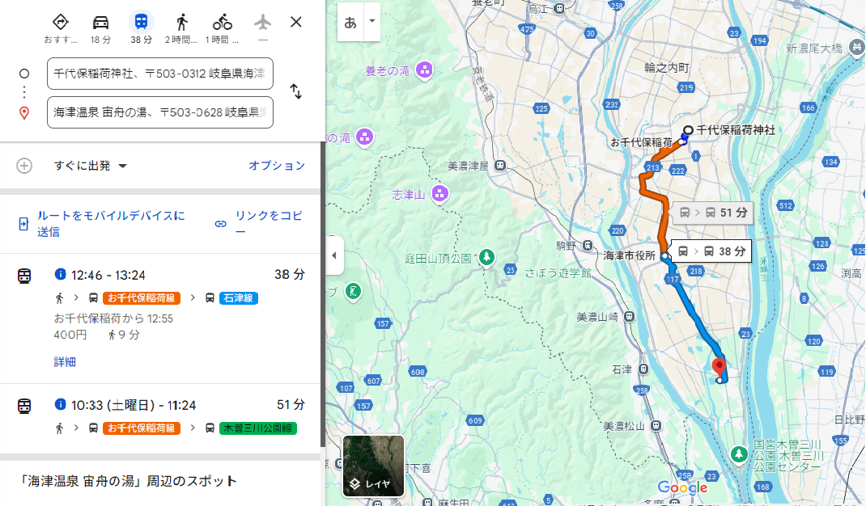Open the レイヤ map layers thumbnail

click(374, 466)
